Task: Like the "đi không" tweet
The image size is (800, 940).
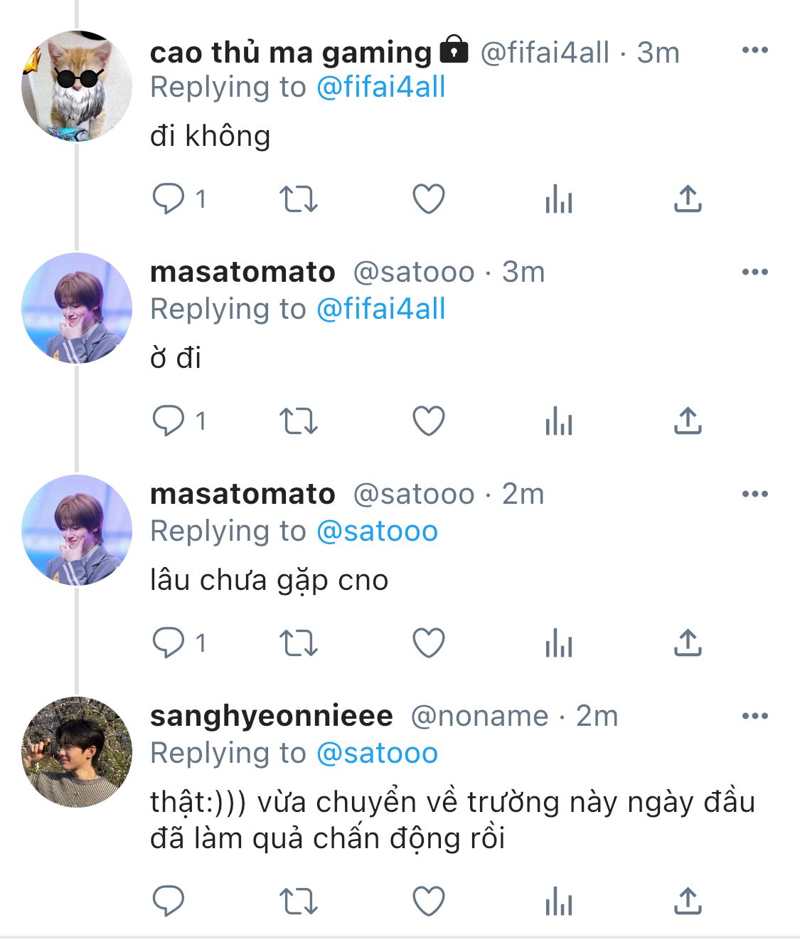Action: [x=429, y=199]
